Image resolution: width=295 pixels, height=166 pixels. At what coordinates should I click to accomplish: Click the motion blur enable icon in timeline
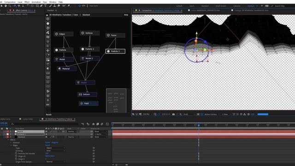tap(102, 124)
